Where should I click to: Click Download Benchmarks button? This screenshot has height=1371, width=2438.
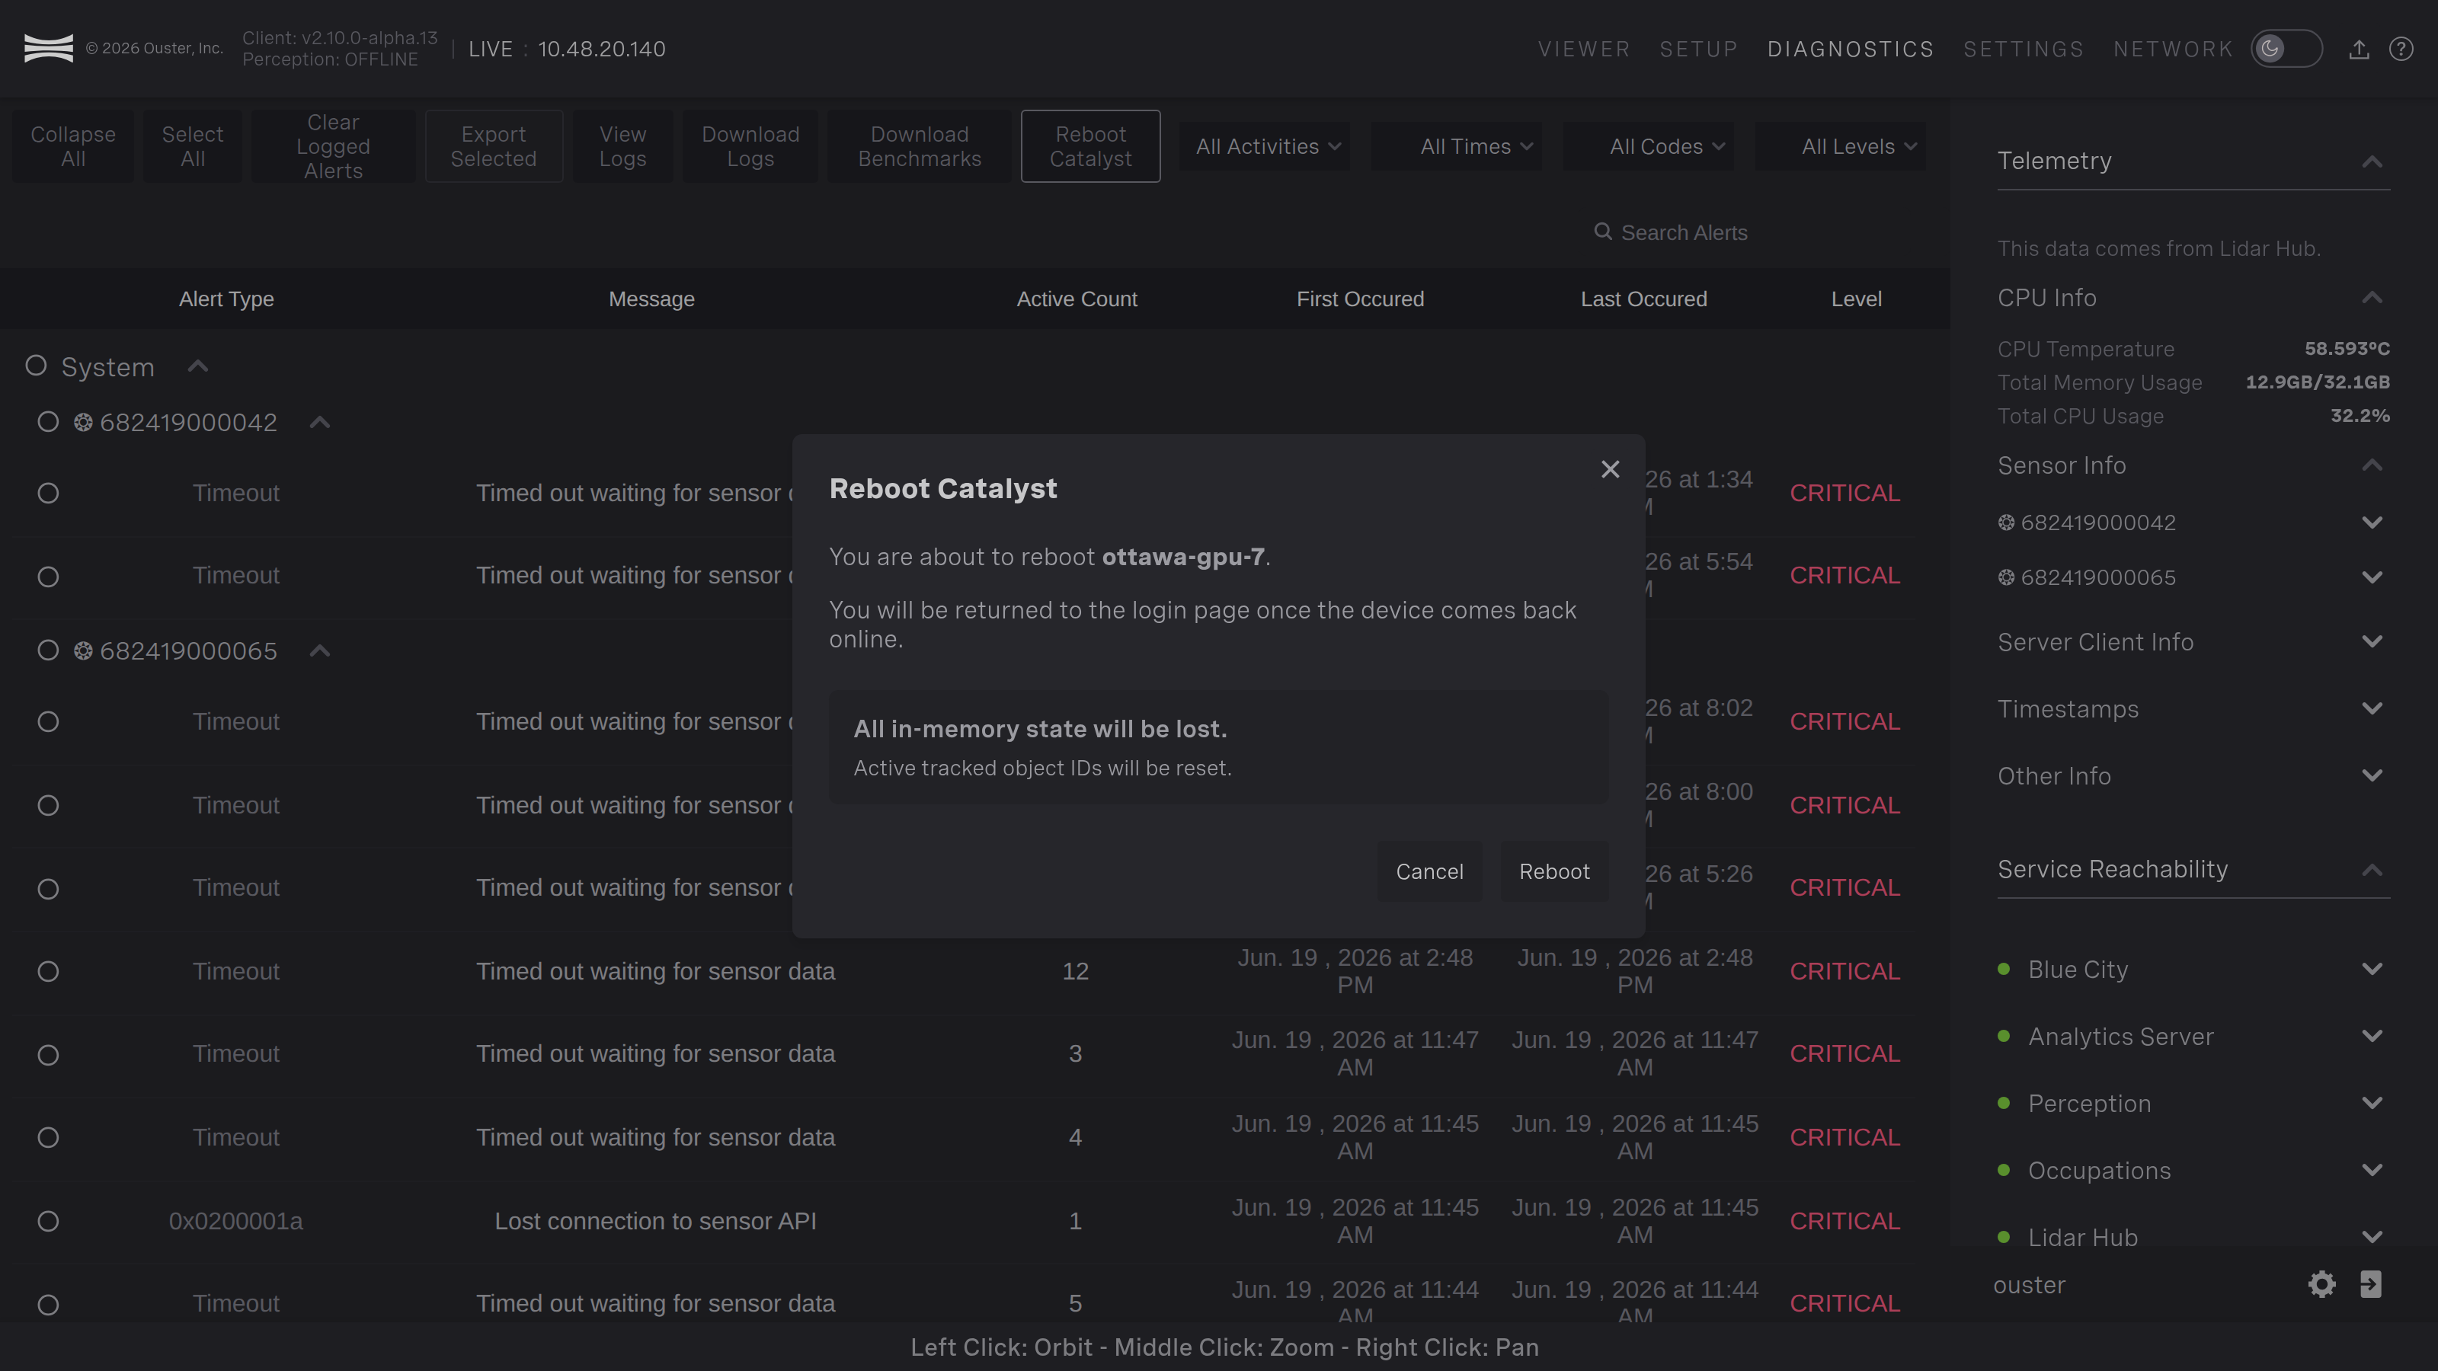[920, 147]
